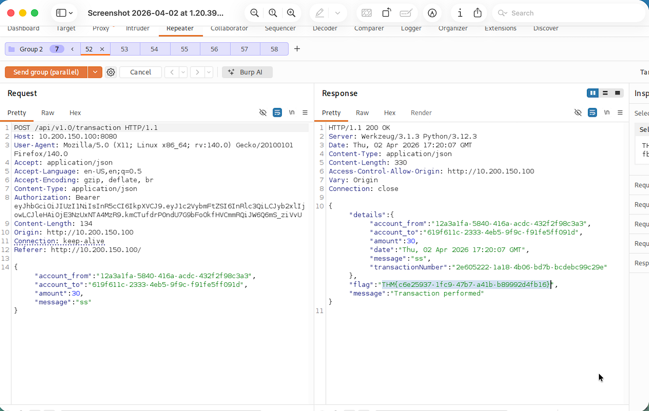Viewport: 649px width, 411px height.
Task: Go to previous request with back arrow
Action: 172,72
